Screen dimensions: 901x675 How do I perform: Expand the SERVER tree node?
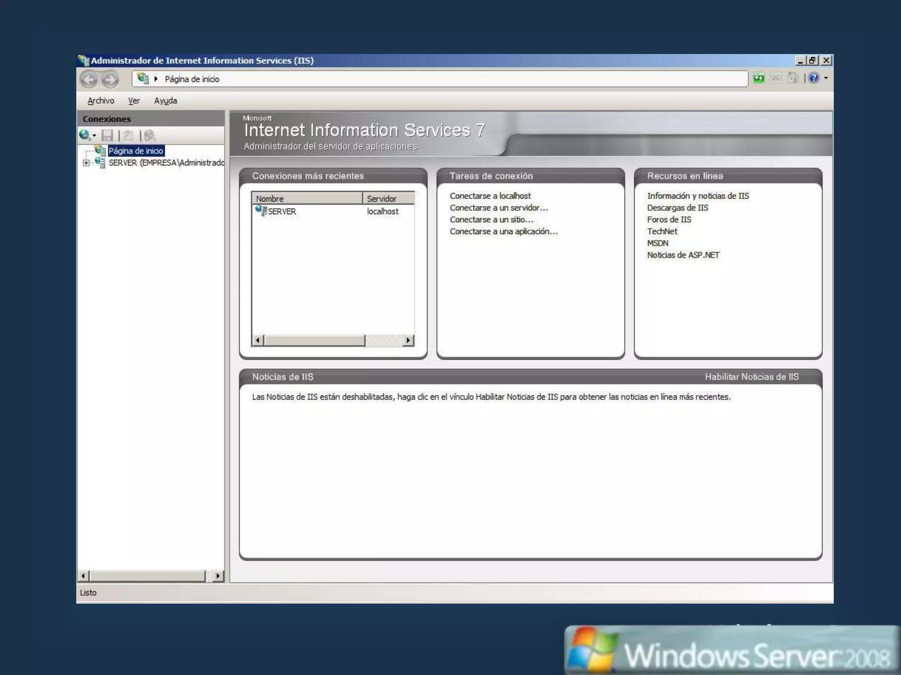pos(86,163)
